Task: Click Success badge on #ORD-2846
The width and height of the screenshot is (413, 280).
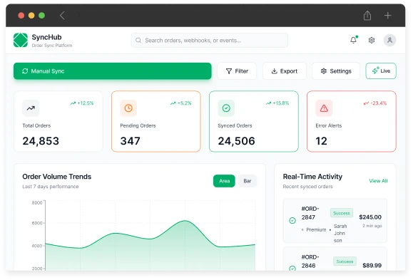Action: click(x=345, y=261)
